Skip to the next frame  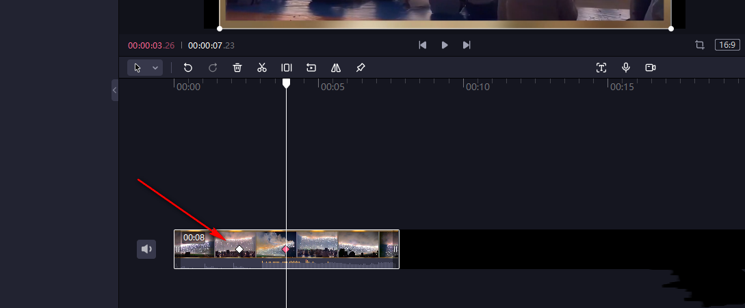click(467, 45)
